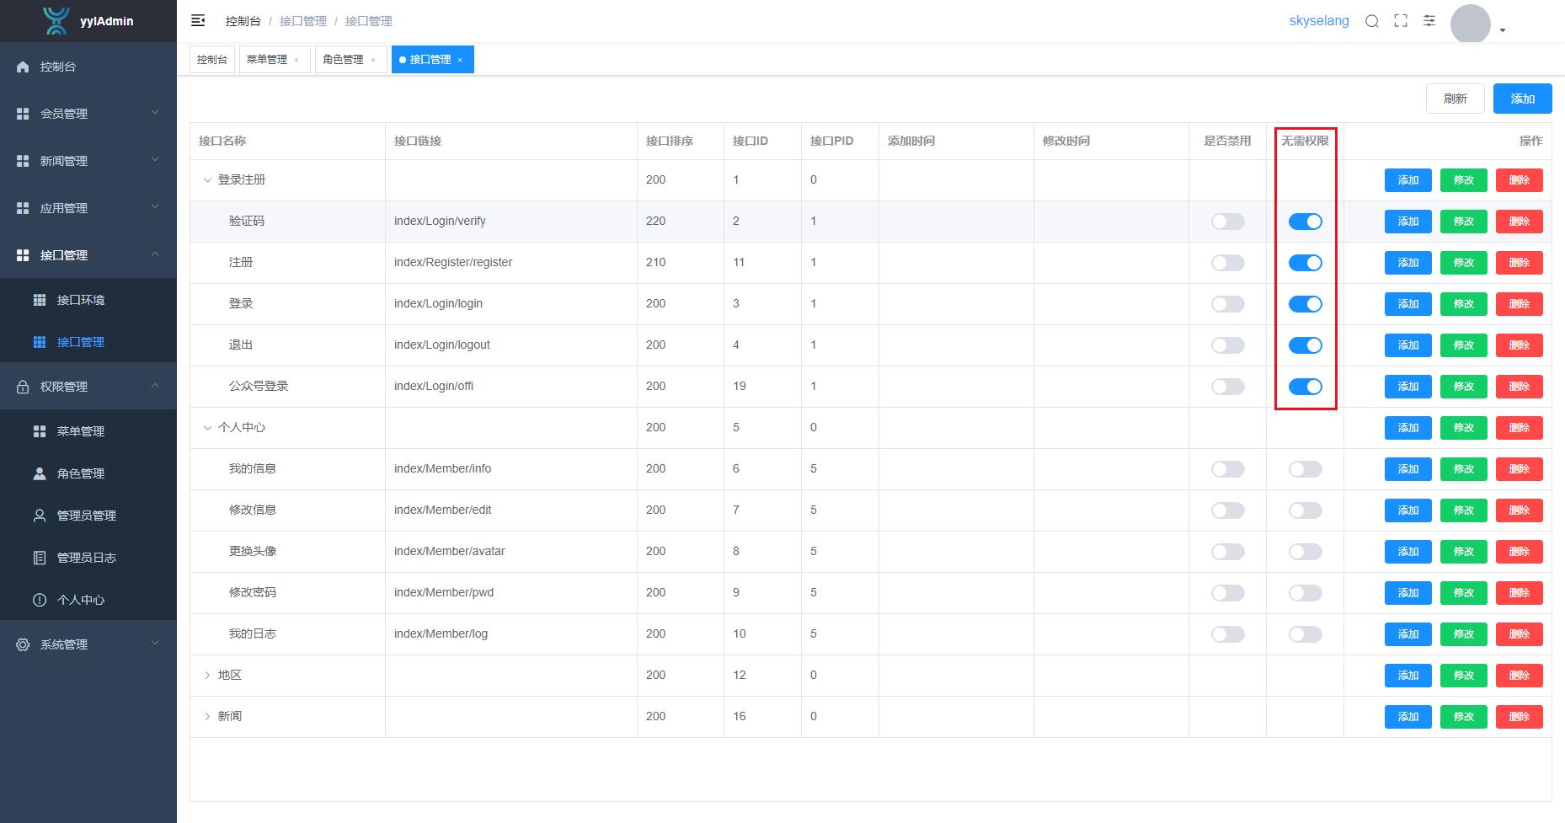The width and height of the screenshot is (1565, 823).
Task: Open the user avatar dropdown
Action: [x=1478, y=24]
